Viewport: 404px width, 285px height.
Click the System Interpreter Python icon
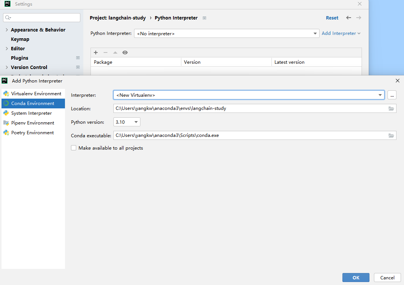[x=6, y=113]
